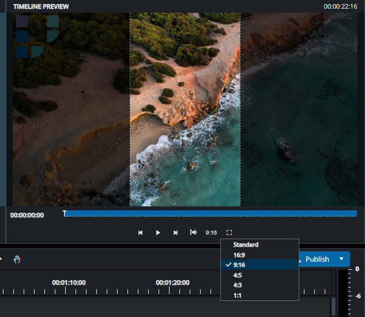
Task: Select 16:9 from aspect menu
Action: [238, 254]
